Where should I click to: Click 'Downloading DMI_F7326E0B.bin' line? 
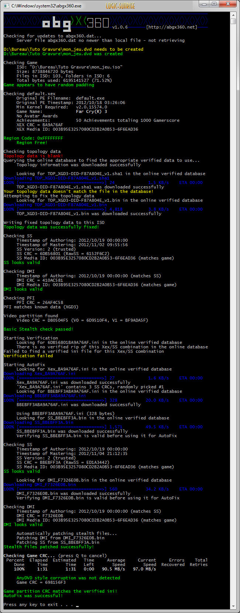click(x=40, y=485)
